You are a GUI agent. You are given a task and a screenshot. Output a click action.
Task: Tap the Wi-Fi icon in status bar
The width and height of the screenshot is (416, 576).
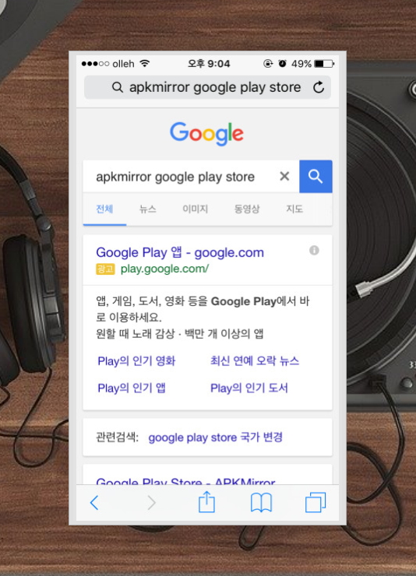point(145,63)
